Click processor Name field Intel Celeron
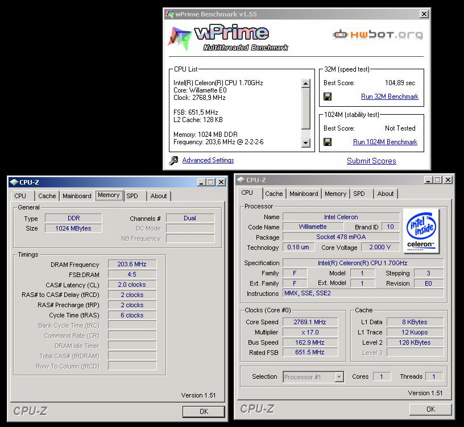 pos(341,217)
